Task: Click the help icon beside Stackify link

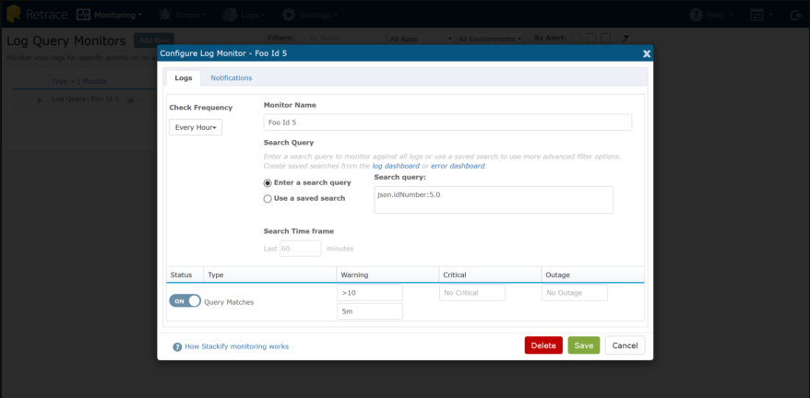Action: tap(177, 347)
